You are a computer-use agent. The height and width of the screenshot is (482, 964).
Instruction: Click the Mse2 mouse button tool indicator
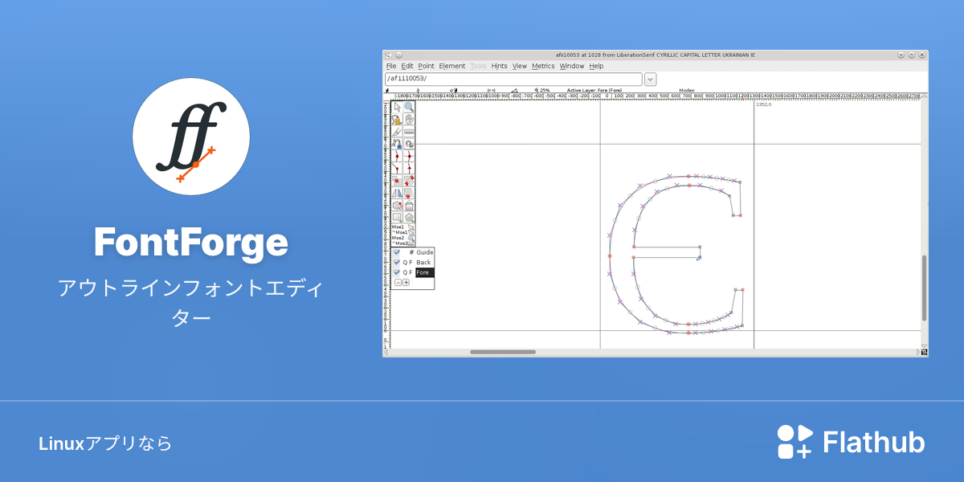tap(398, 238)
